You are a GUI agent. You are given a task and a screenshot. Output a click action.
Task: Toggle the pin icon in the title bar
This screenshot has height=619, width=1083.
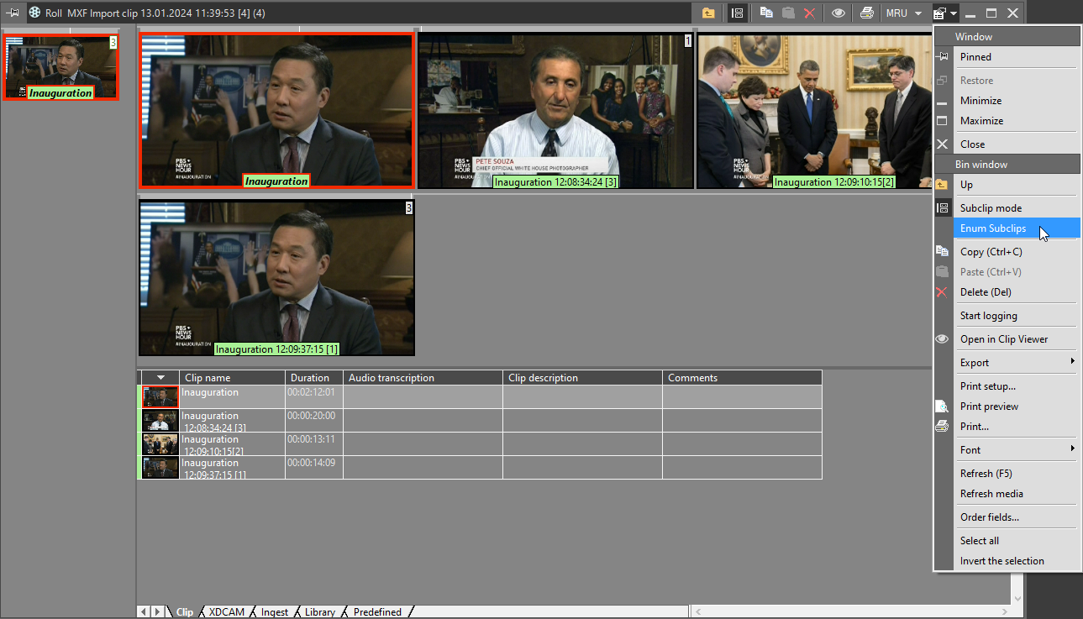click(14, 13)
